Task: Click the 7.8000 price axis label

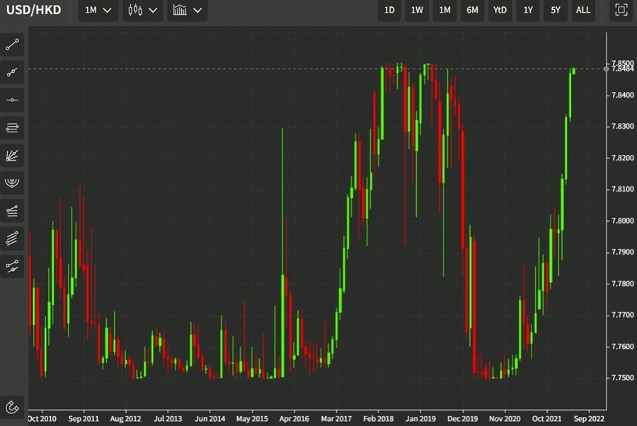Action: tap(622, 221)
